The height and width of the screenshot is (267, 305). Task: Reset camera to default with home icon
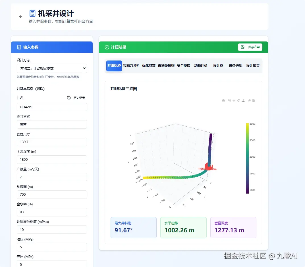tap(249, 100)
